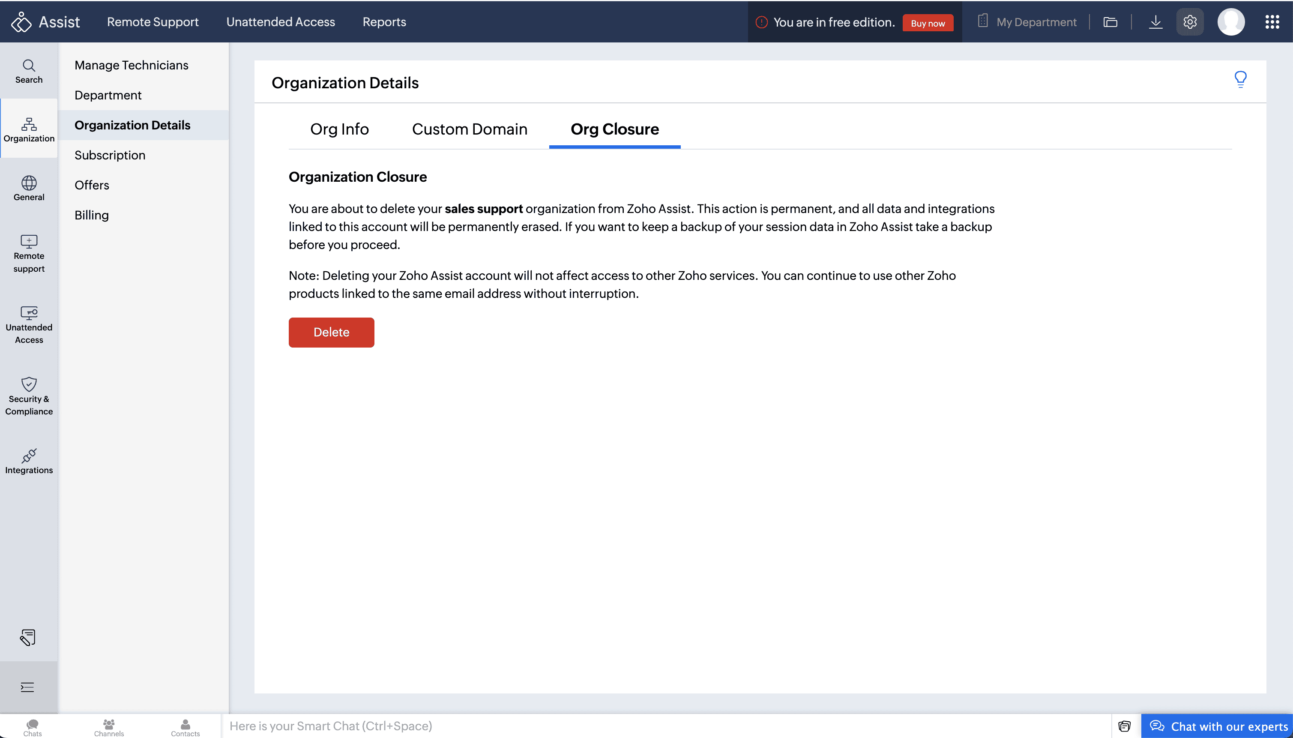Open the Integrations plug icon
The width and height of the screenshot is (1293, 738).
29,461
